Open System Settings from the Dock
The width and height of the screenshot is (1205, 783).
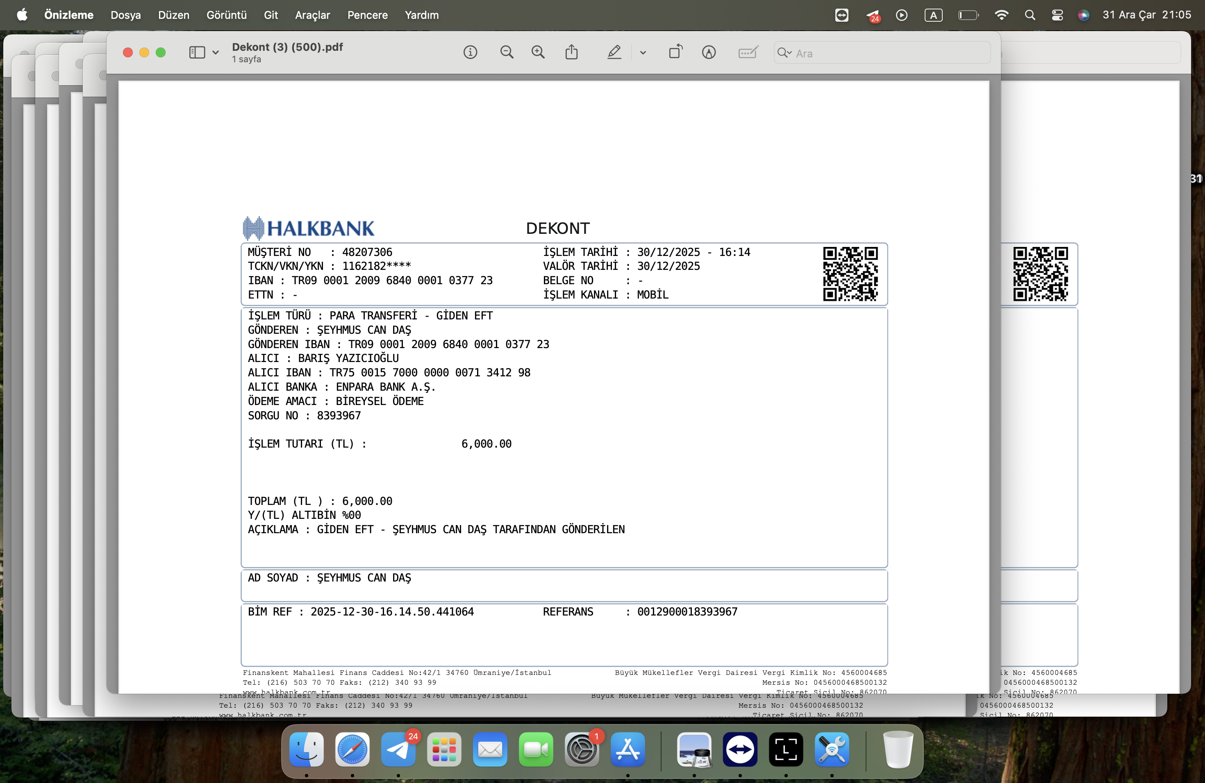582,749
